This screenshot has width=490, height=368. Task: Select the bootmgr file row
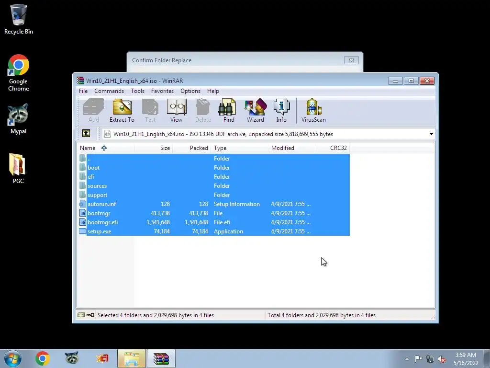[x=214, y=213]
